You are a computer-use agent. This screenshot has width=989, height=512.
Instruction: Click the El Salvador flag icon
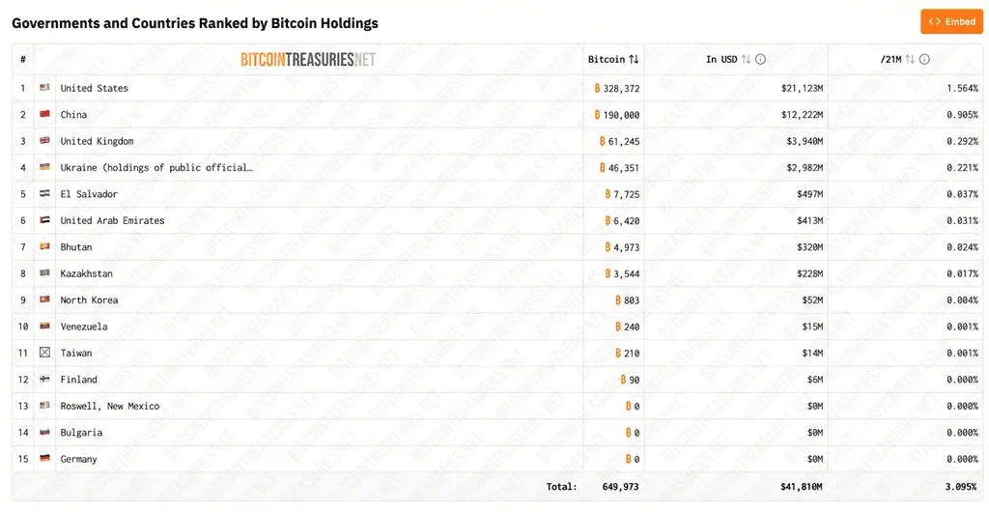pos(44,193)
